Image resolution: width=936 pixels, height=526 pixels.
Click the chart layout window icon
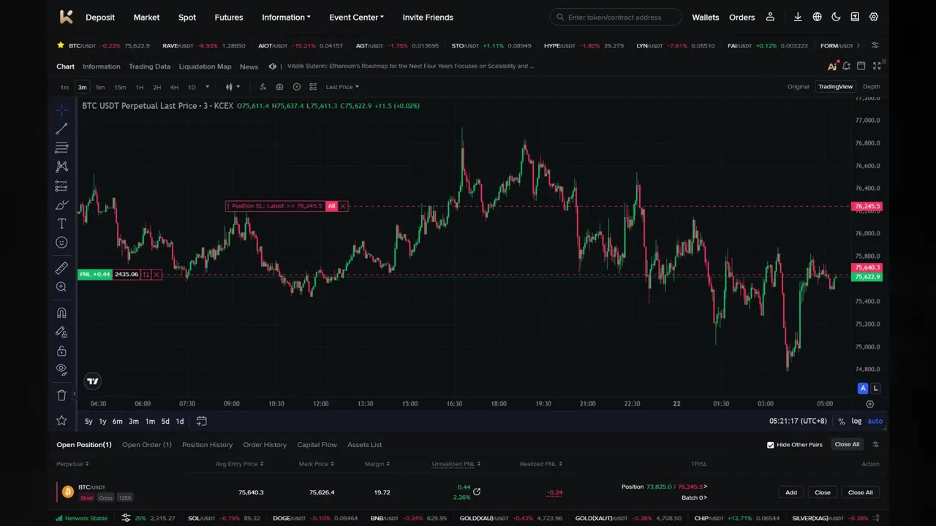[x=861, y=66]
